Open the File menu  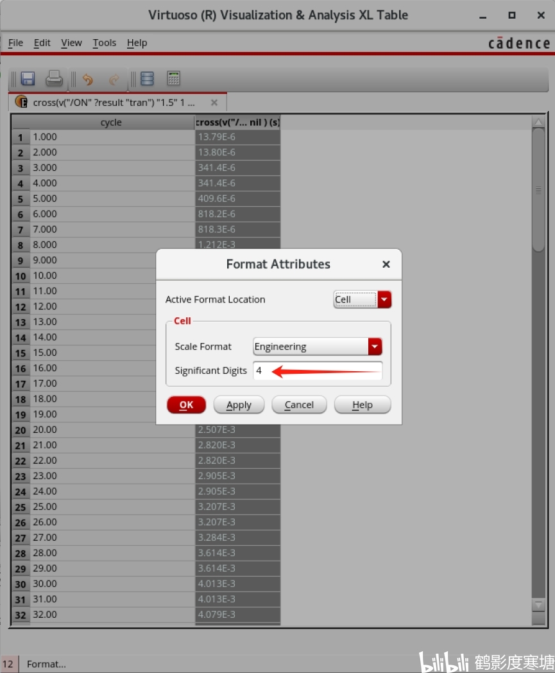pos(15,43)
